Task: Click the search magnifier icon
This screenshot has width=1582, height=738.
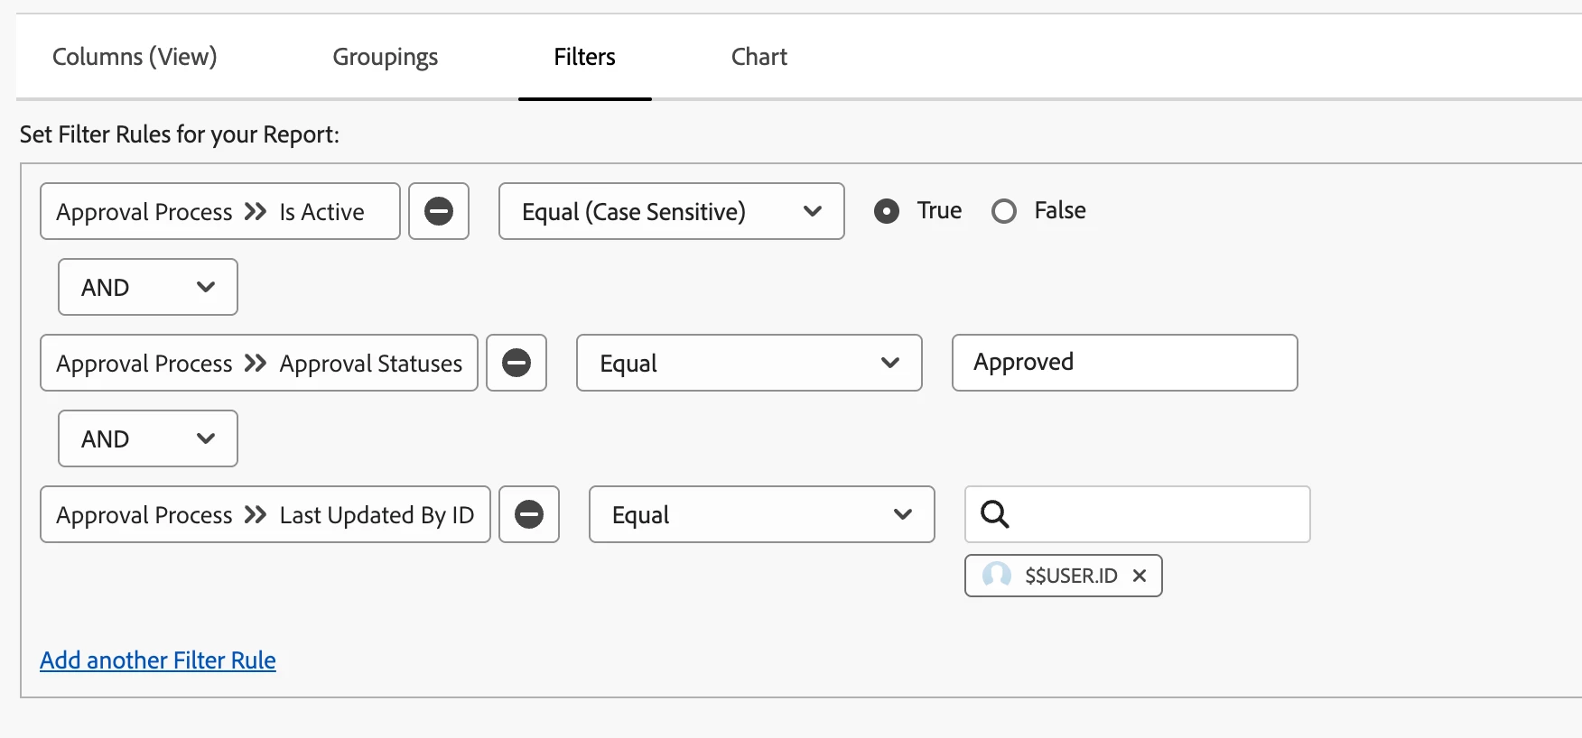Action: [x=995, y=514]
